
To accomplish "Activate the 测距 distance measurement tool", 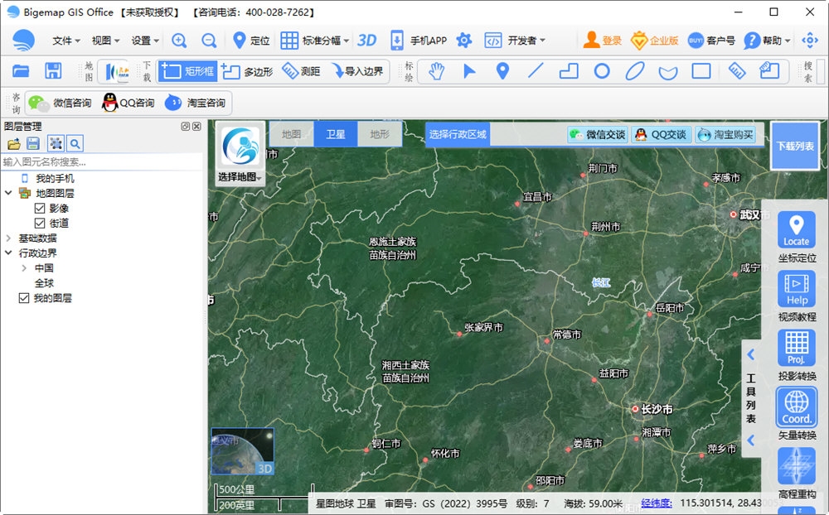I will 302,71.
